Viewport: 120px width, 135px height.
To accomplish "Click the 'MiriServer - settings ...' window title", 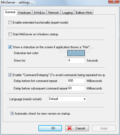I will (17, 2).
